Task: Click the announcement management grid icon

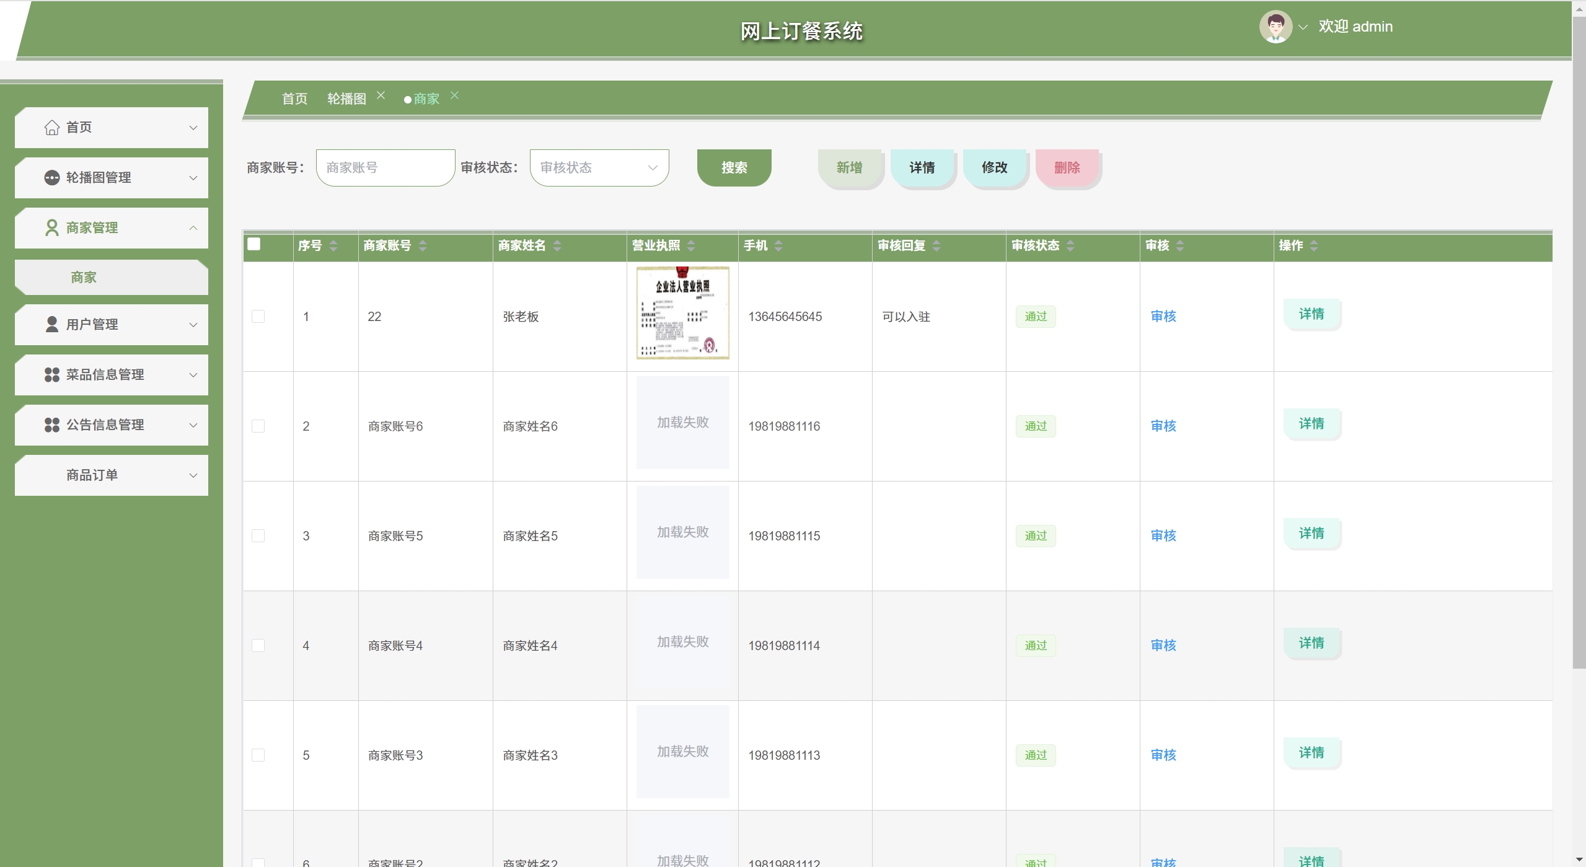Action: pyautogui.click(x=52, y=425)
